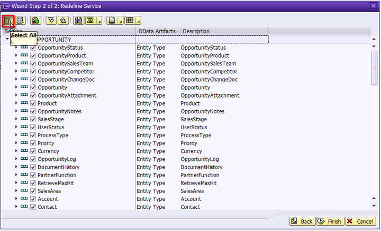381x231 pixels.
Task: Click the RetrieveMaxHit description cell
Action: pos(198,183)
